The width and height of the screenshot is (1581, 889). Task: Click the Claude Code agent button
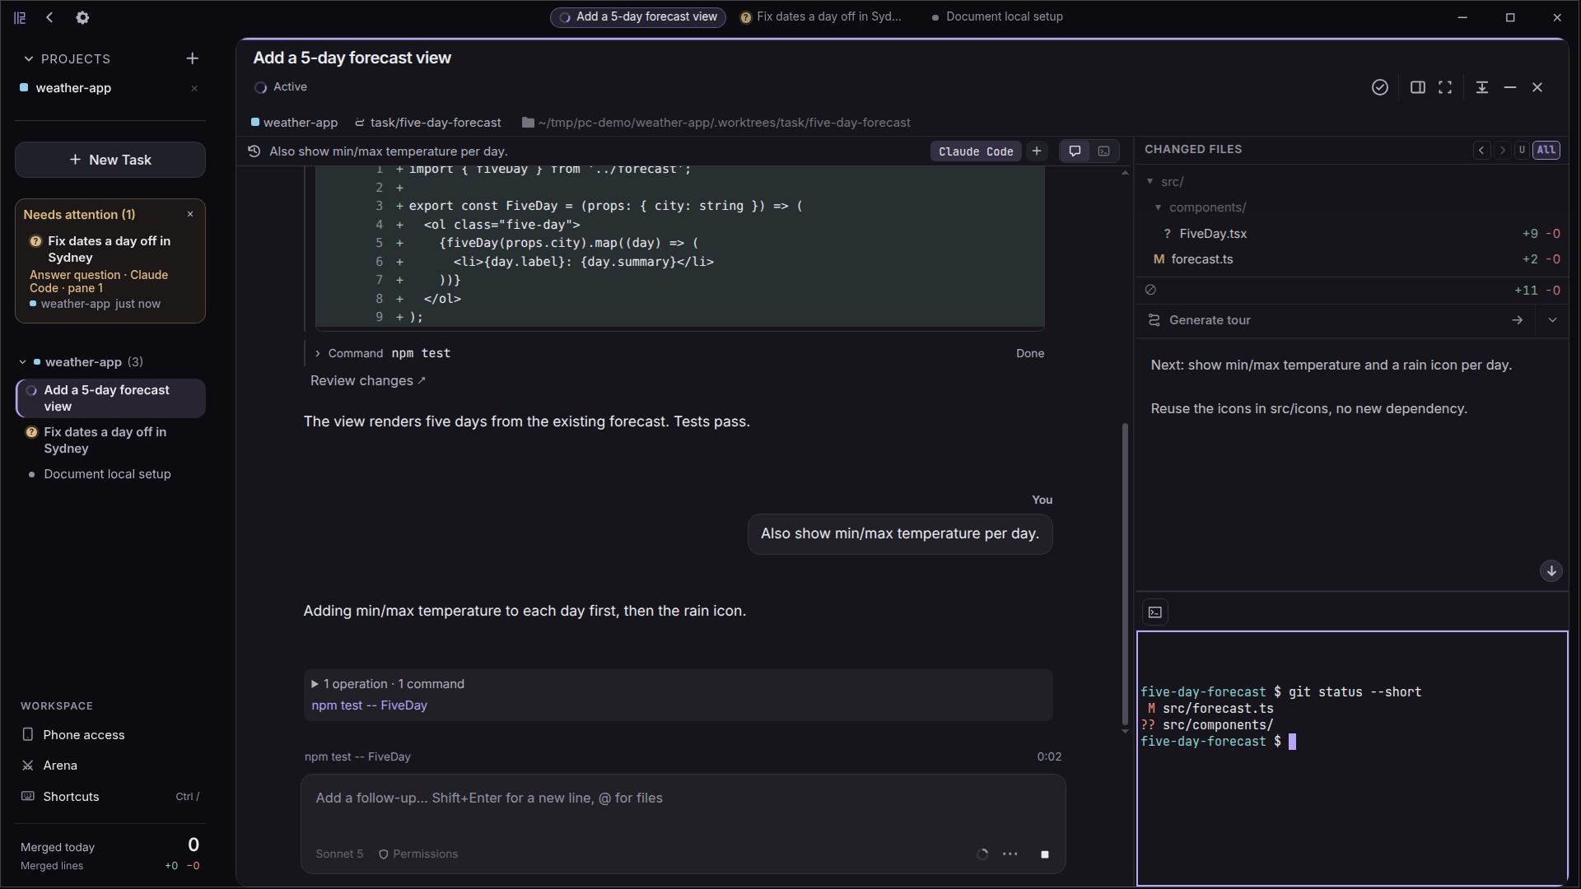(976, 151)
